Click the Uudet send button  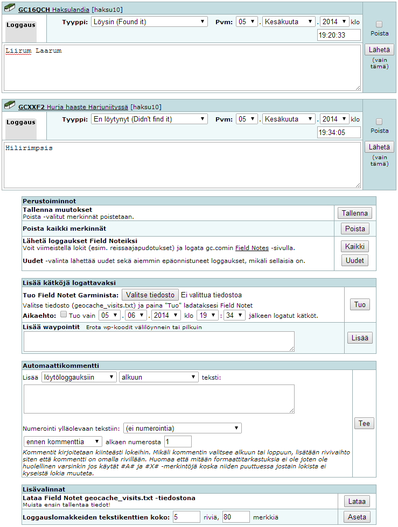click(354, 260)
